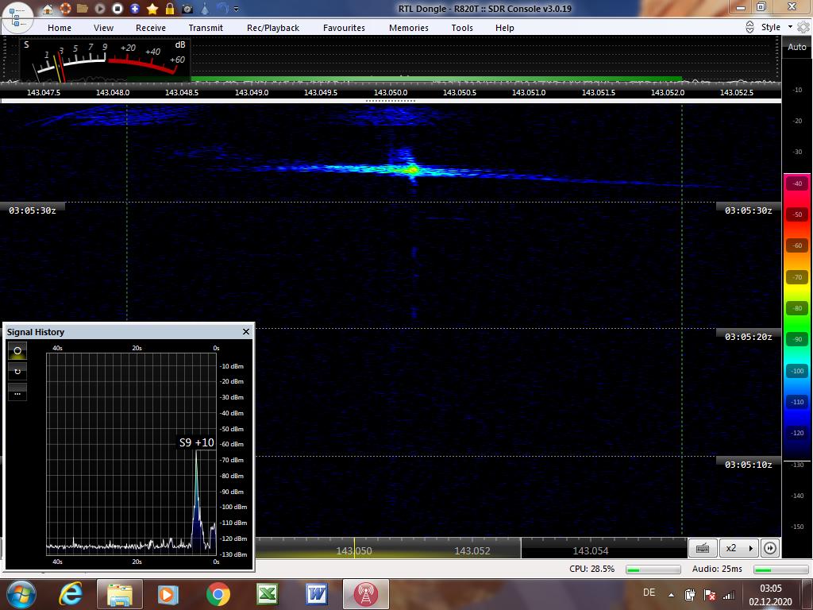This screenshot has width=813, height=610.
Task: Click the blue flask icon in title toolbar
Action: click(206, 8)
